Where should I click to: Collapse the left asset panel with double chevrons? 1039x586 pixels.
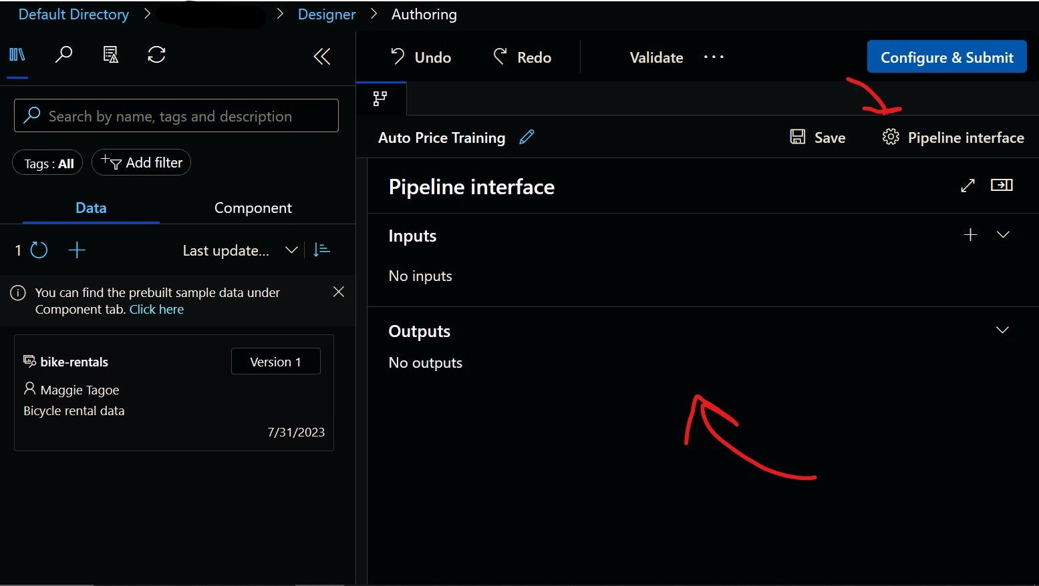click(322, 57)
